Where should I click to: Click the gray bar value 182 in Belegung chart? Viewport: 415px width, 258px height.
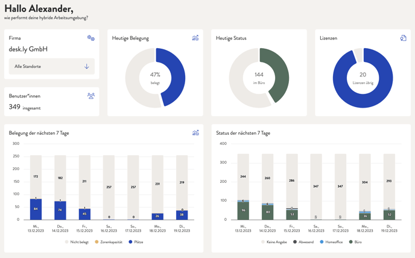(60, 178)
